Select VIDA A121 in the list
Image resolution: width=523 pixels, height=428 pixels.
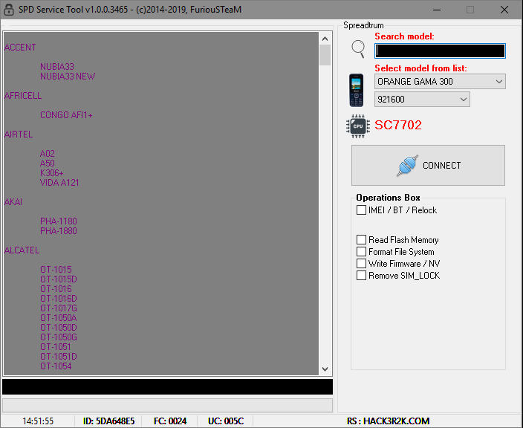click(59, 183)
